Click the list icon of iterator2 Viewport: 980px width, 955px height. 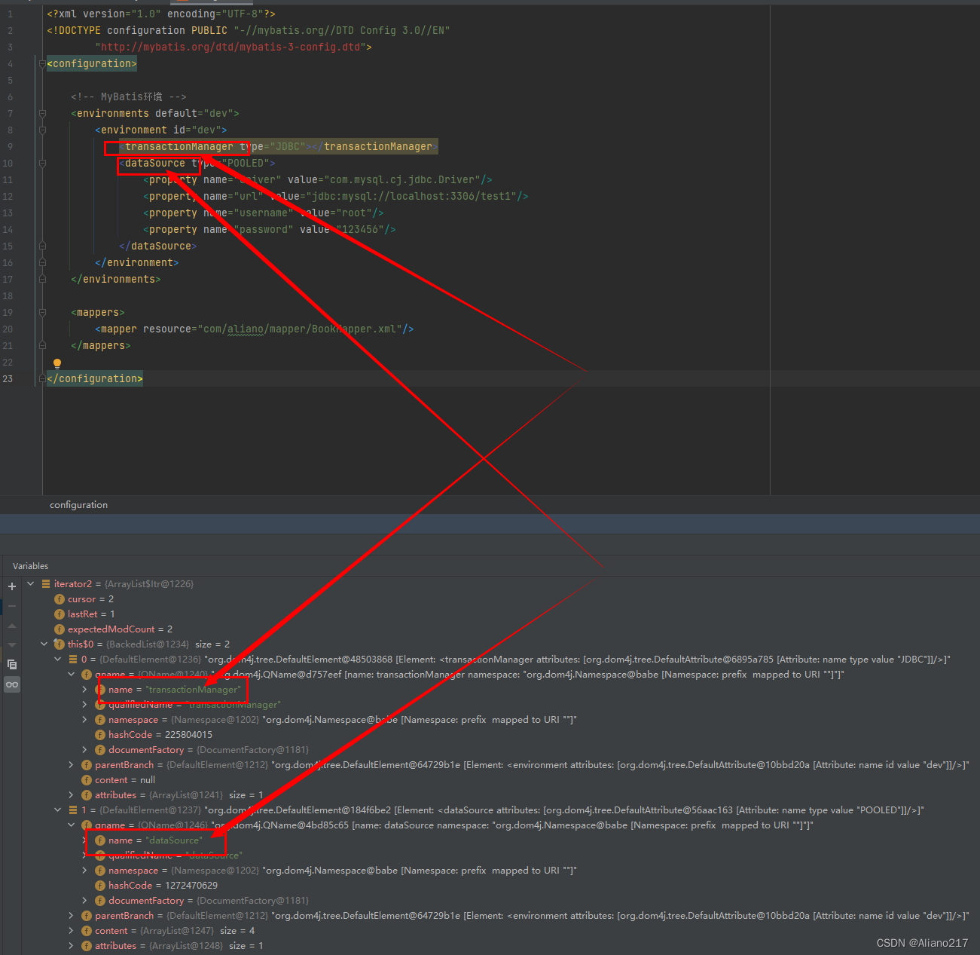click(x=46, y=584)
